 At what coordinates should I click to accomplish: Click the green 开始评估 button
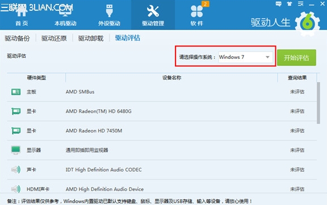[296, 58]
